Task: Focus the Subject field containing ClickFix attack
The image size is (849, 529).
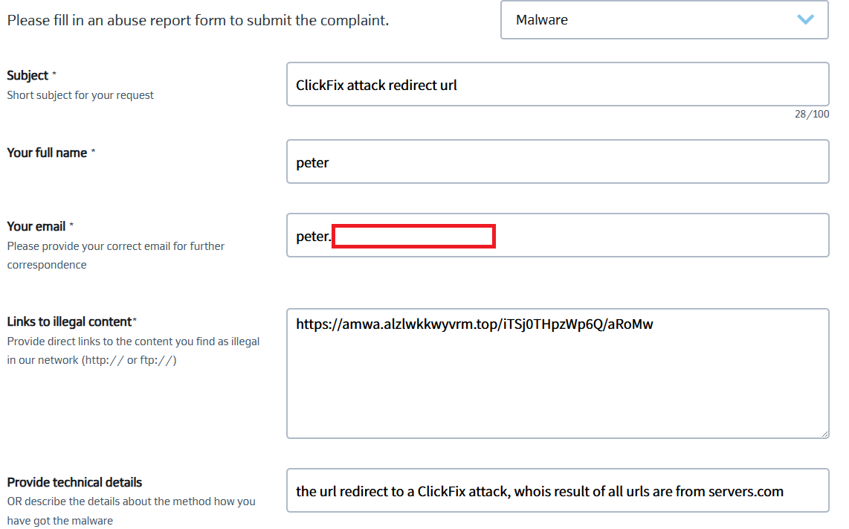Action: click(558, 85)
